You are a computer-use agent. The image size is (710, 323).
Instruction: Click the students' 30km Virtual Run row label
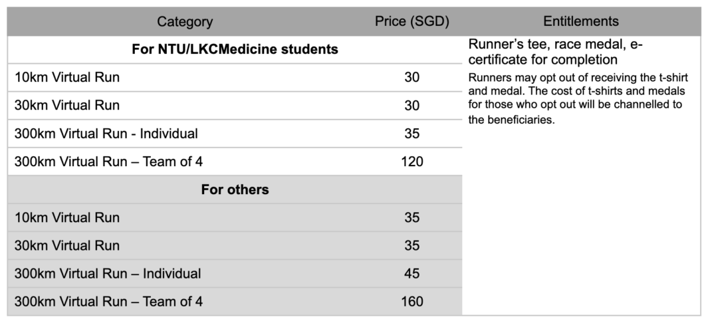67,106
